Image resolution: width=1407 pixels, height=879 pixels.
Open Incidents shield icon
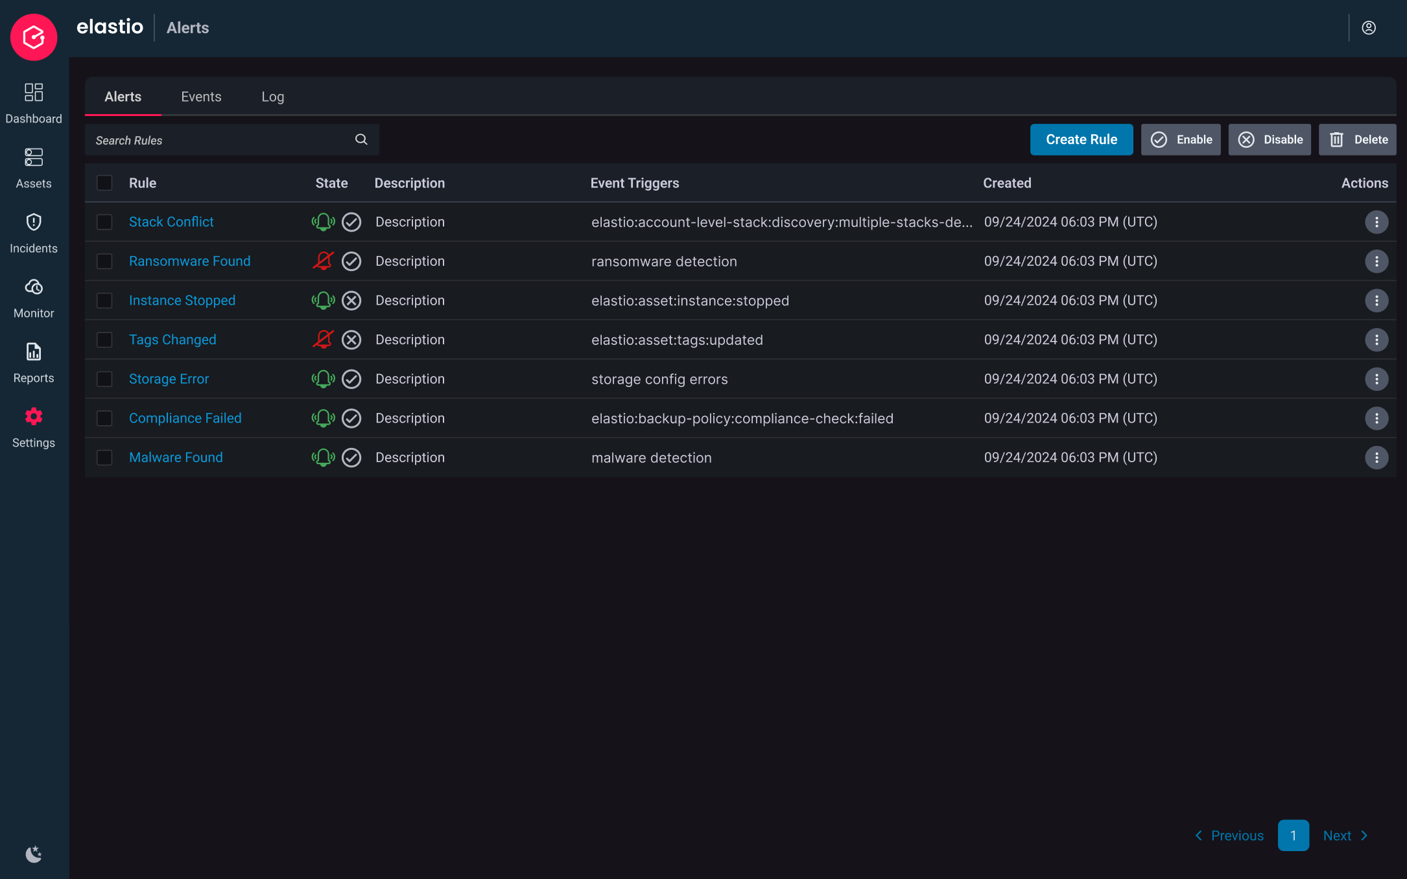[x=34, y=222]
